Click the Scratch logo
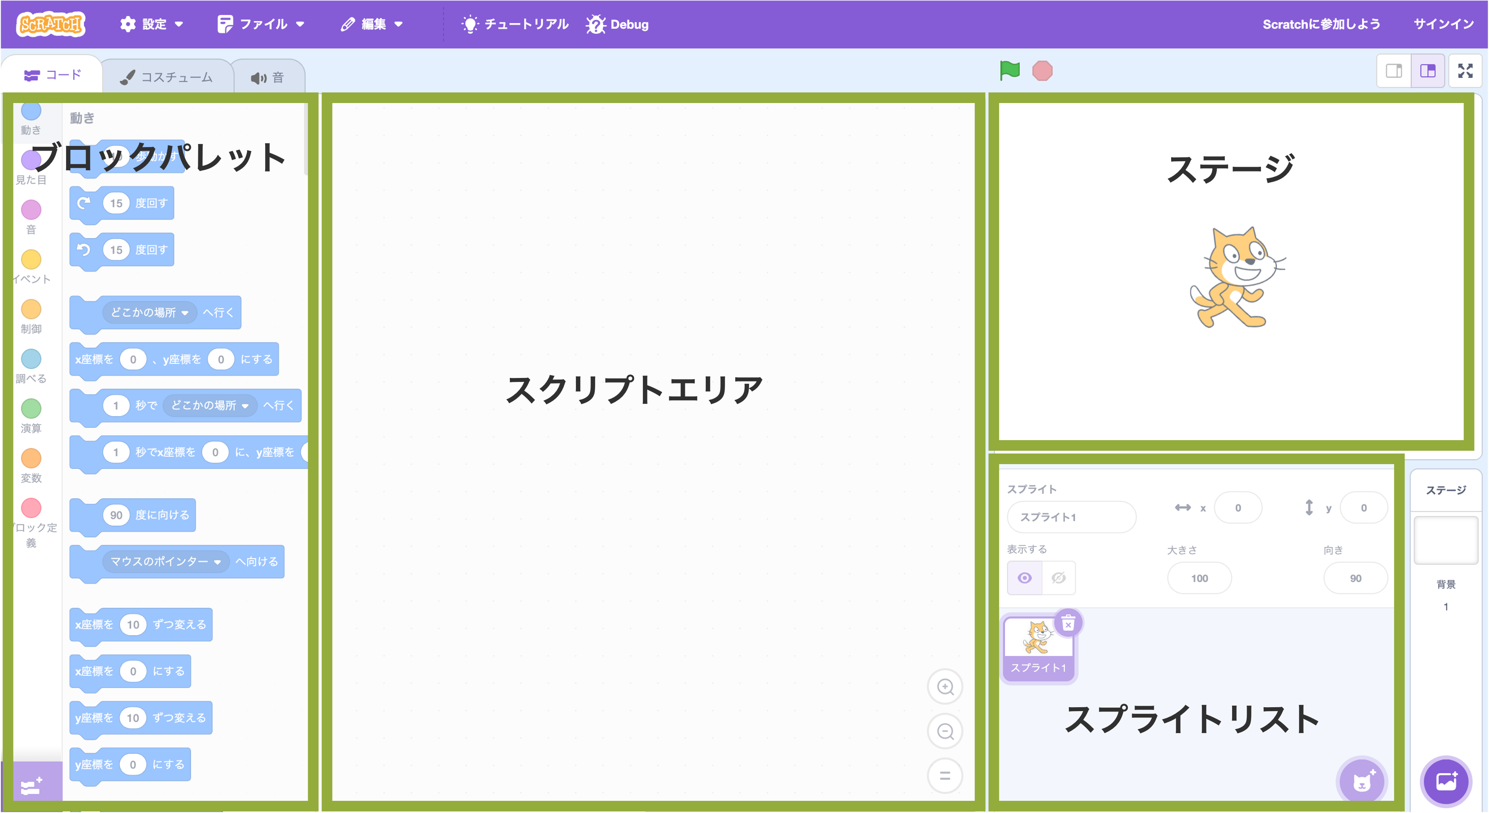Viewport: 1489px width, 813px height. coord(51,24)
